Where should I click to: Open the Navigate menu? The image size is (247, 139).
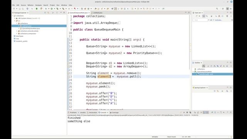(39, 5)
